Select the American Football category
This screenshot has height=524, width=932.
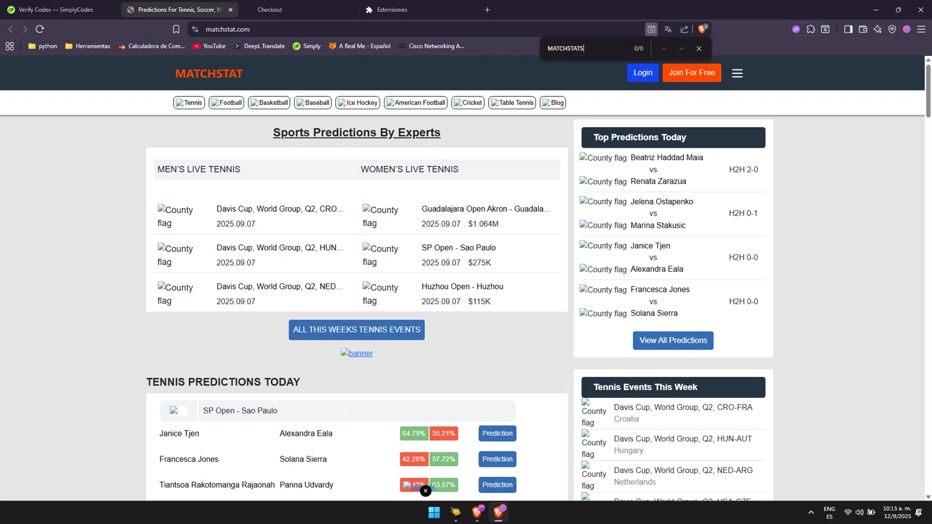coord(416,103)
